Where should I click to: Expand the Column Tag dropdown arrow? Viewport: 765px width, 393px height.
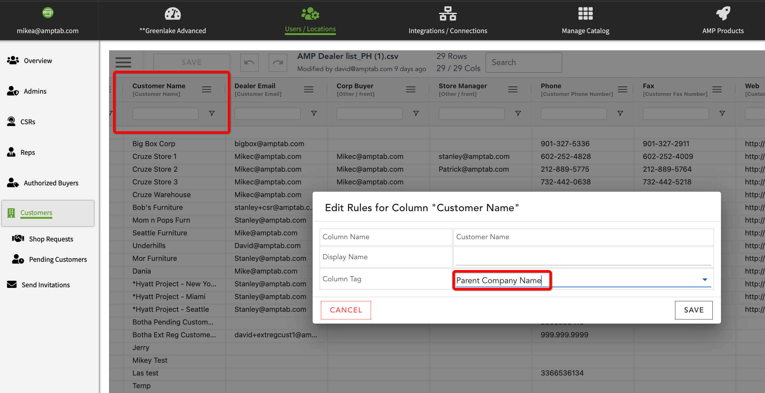705,280
